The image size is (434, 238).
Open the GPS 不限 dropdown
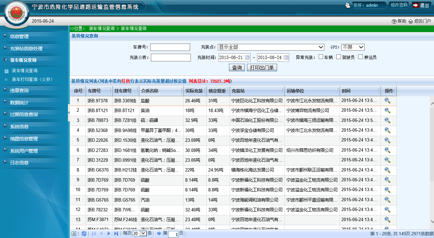353,47
